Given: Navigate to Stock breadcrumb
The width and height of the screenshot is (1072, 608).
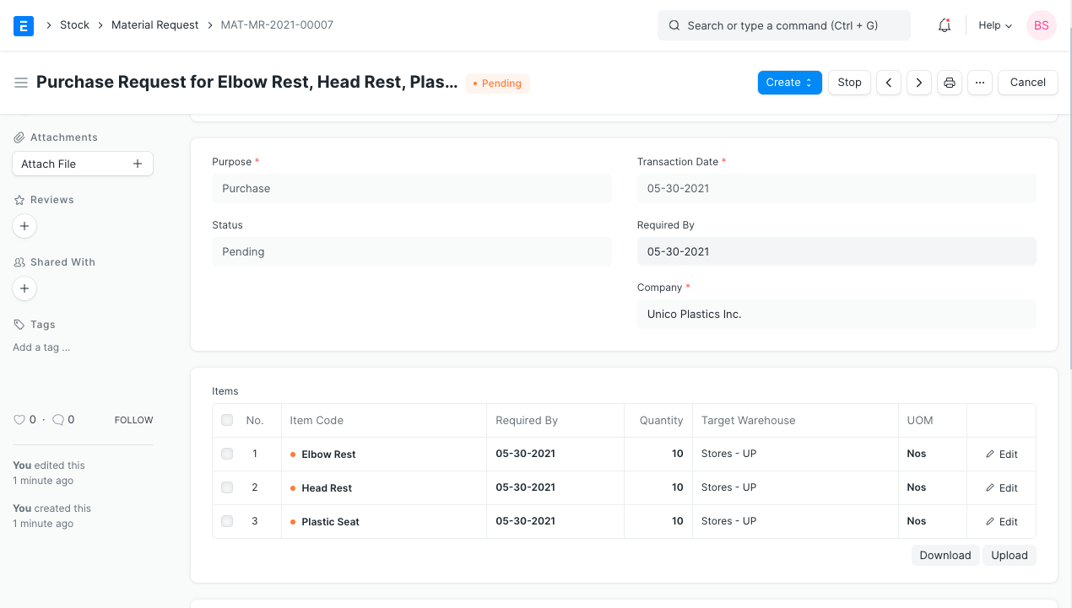Looking at the screenshot, I should coord(74,25).
